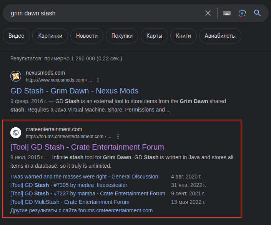The height and width of the screenshot is (225, 271).
Task: Switch to the Карты filter
Action: 154,36
